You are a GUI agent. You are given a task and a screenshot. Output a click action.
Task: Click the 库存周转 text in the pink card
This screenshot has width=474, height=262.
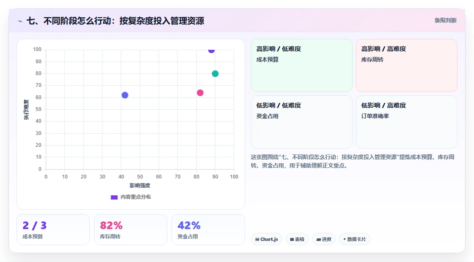(372, 59)
